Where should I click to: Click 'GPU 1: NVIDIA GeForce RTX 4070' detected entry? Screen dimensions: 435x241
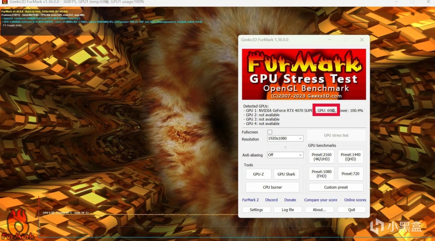[x=278, y=111]
